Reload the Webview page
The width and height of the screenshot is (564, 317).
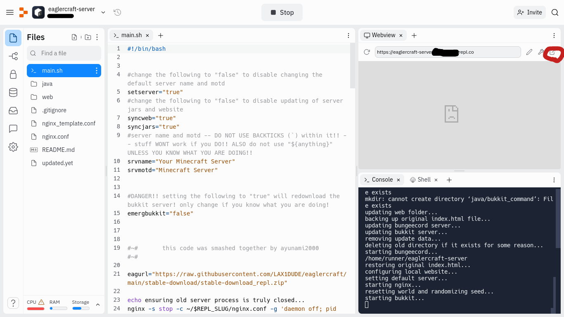point(367,52)
